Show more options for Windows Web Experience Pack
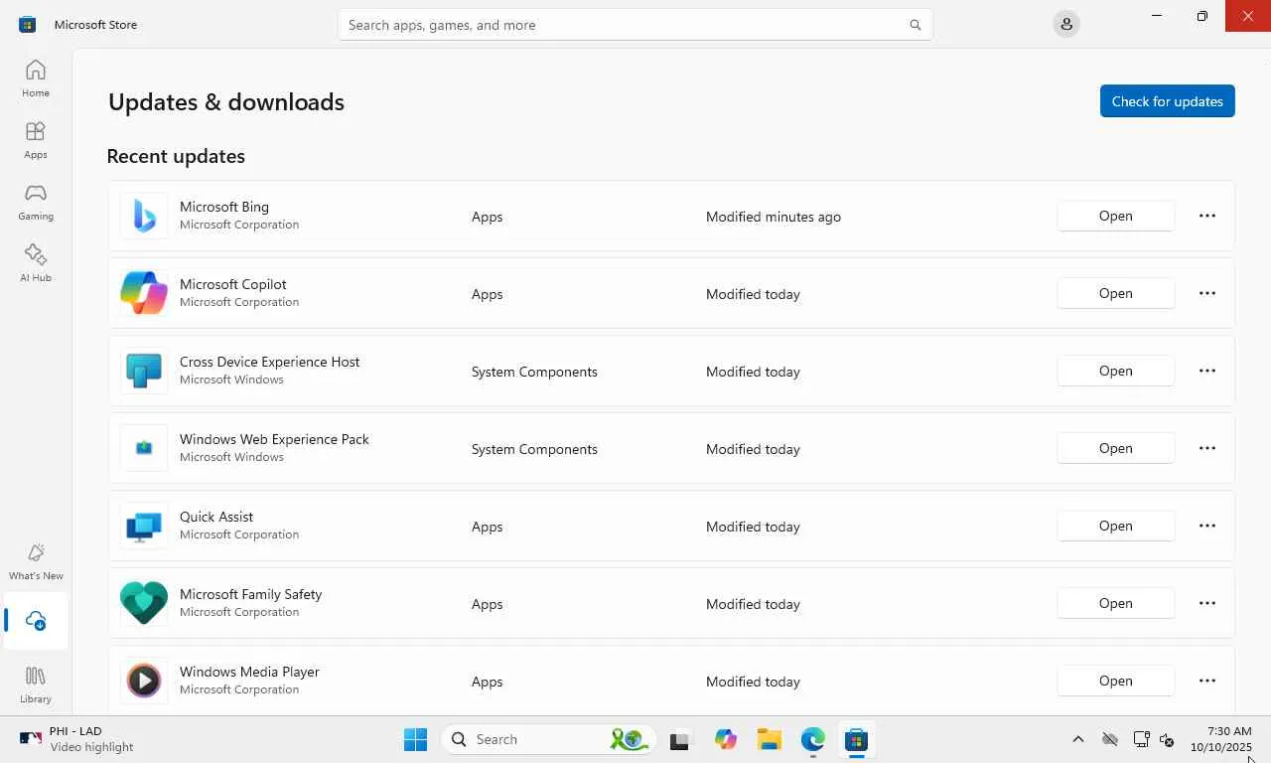1271x763 pixels. click(1207, 448)
